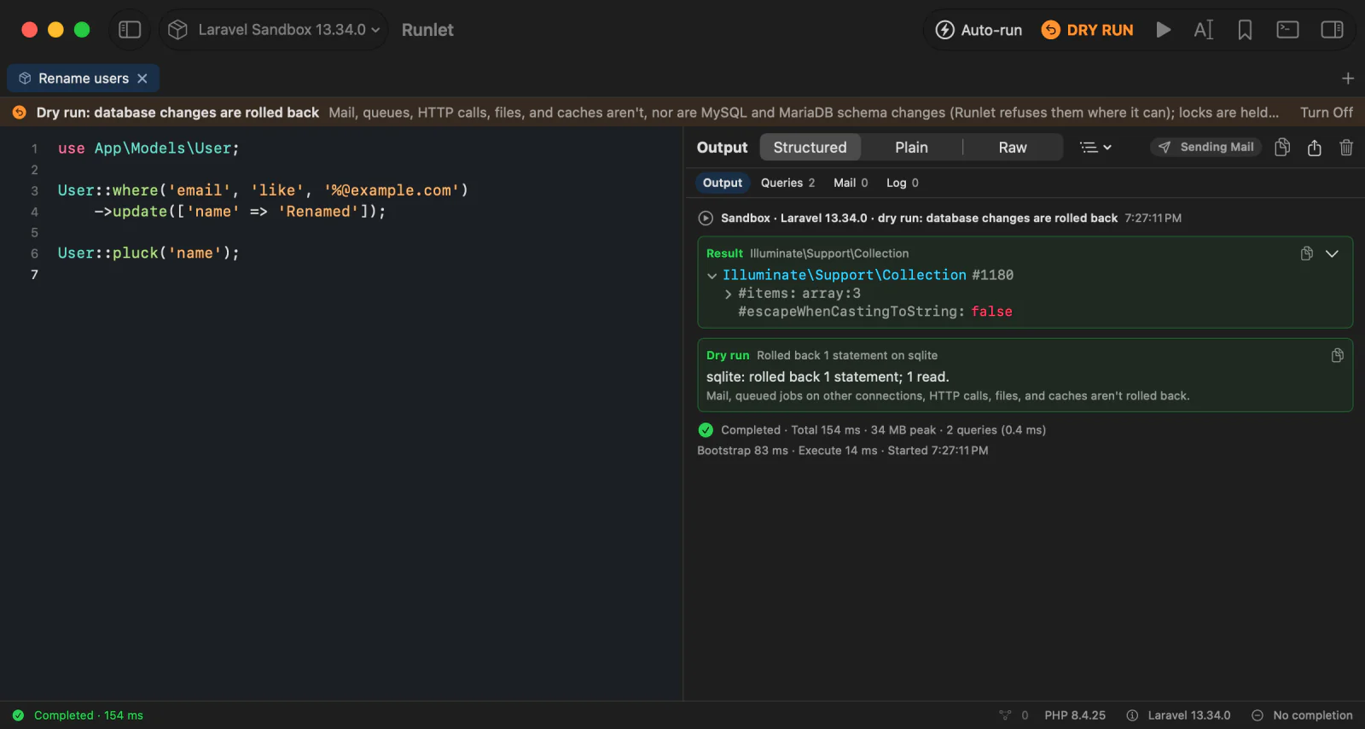The height and width of the screenshot is (729, 1365).
Task: Click the sqlite rolled back statement text
Action: [x=828, y=377]
